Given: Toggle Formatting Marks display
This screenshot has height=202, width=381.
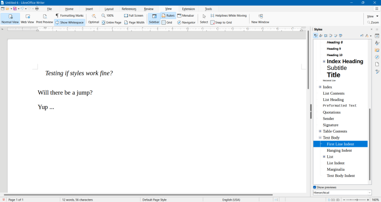Looking at the screenshot, I should pos(70,16).
